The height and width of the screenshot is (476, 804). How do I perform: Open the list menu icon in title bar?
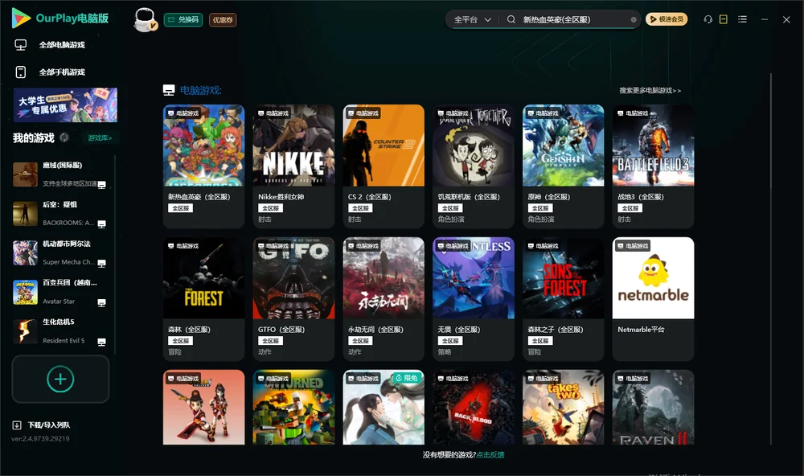(742, 19)
